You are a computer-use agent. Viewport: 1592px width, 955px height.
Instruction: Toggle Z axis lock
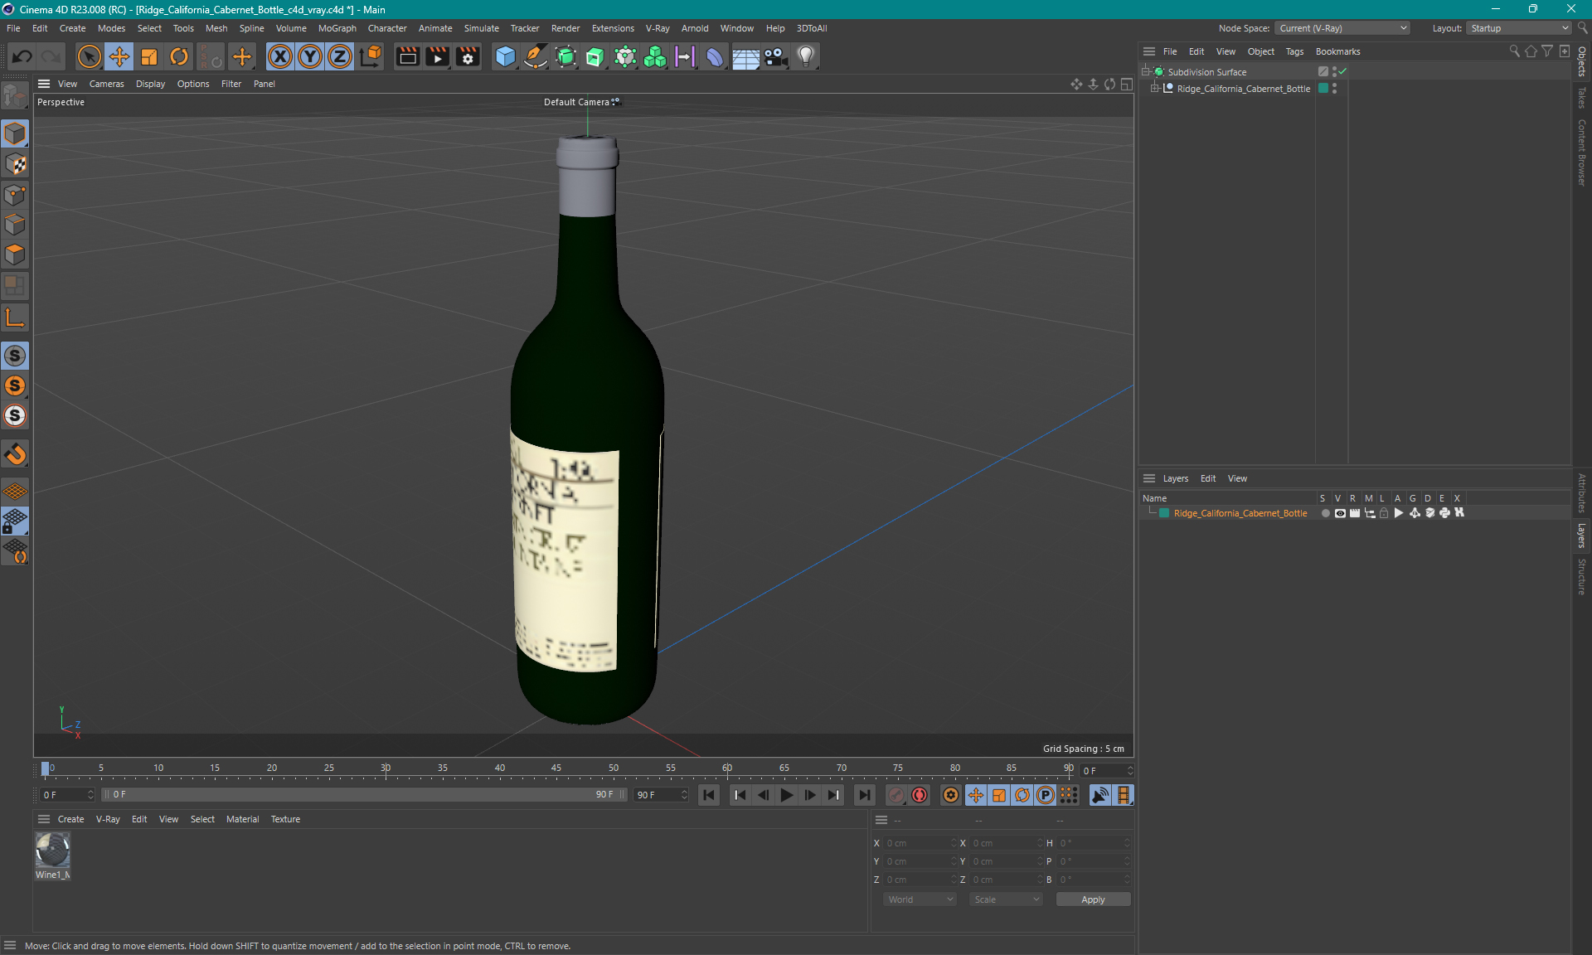[340, 56]
